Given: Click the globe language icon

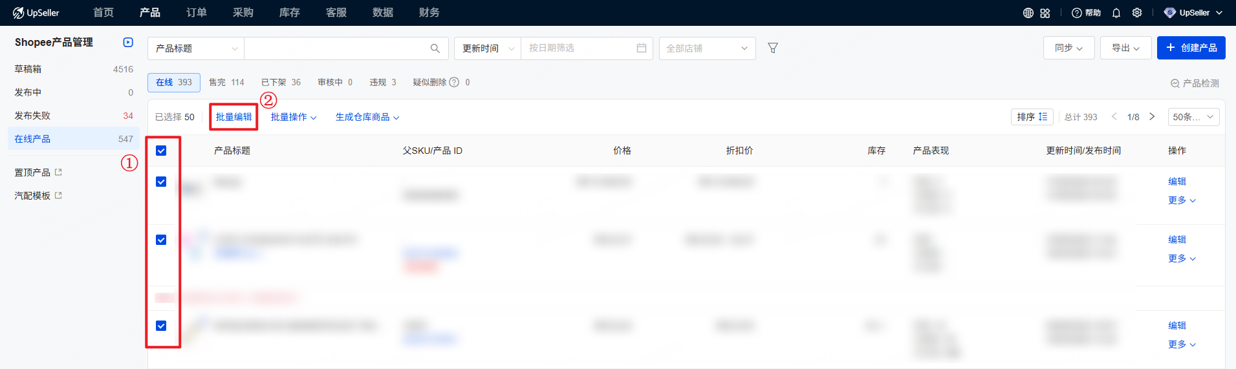Looking at the screenshot, I should tap(1028, 13).
